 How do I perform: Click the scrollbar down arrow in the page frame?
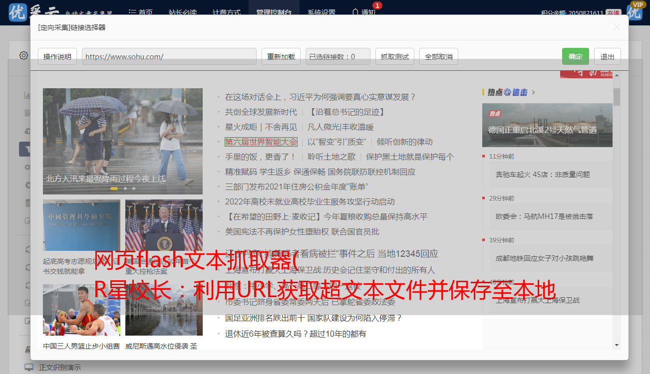(x=617, y=345)
